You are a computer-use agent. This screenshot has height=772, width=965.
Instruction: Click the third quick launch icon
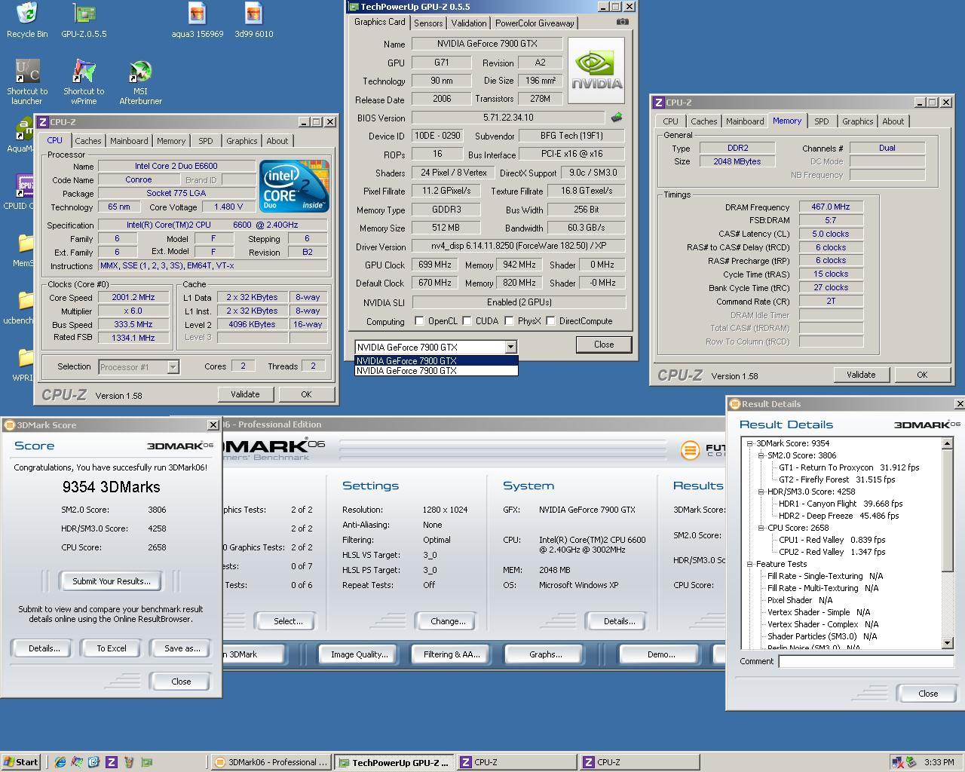click(94, 762)
